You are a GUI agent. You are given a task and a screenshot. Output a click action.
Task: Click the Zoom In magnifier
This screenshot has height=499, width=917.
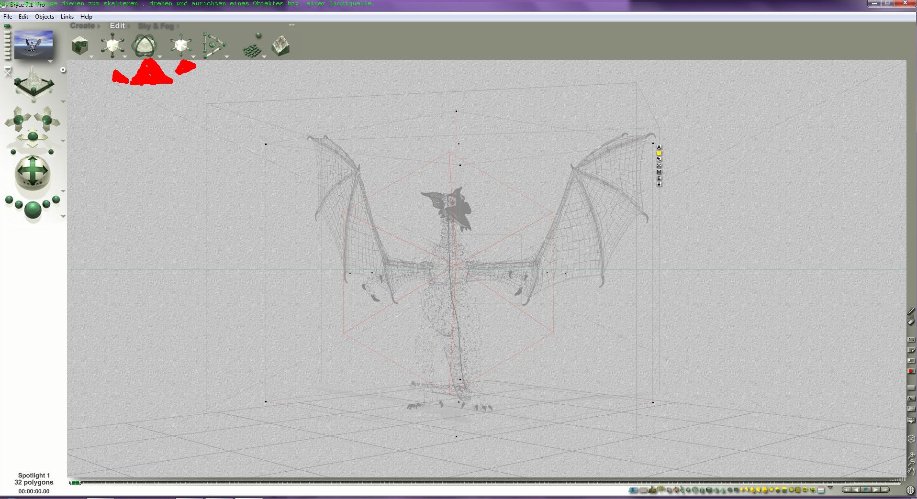pos(911,455)
